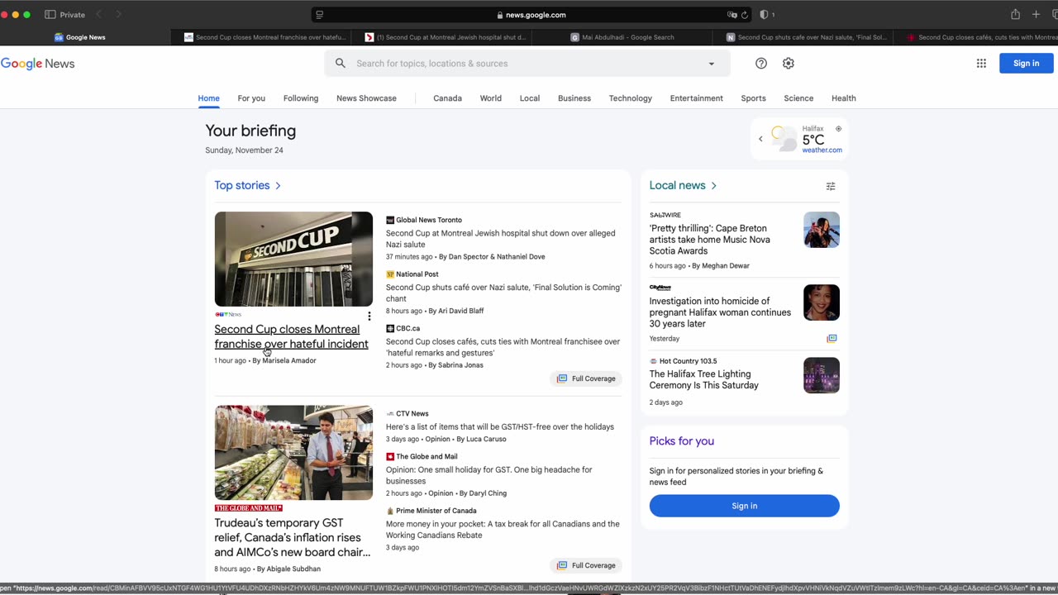Click the search topics, locations & sources field
Viewport: 1058px width, 595px height.
[527, 64]
